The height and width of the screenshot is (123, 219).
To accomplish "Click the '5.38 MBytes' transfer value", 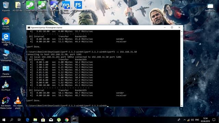I will pos(65,85).
